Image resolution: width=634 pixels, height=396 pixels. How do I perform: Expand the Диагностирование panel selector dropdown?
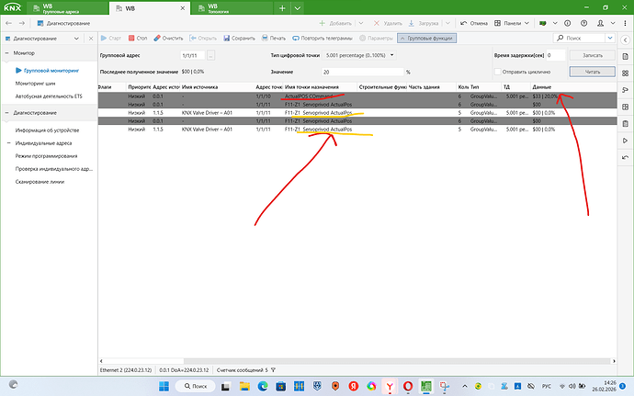coord(76,39)
